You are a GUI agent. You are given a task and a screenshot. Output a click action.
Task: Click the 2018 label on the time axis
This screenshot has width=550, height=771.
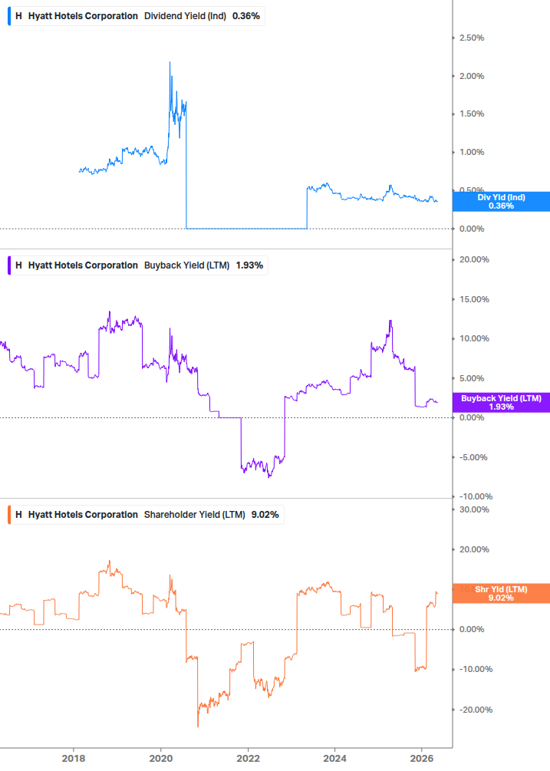click(x=73, y=758)
